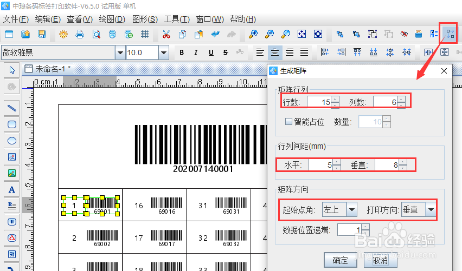Undo last action arrow icon

click(215, 35)
